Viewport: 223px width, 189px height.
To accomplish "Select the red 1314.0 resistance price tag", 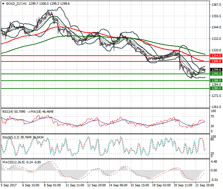I will click(216, 55).
